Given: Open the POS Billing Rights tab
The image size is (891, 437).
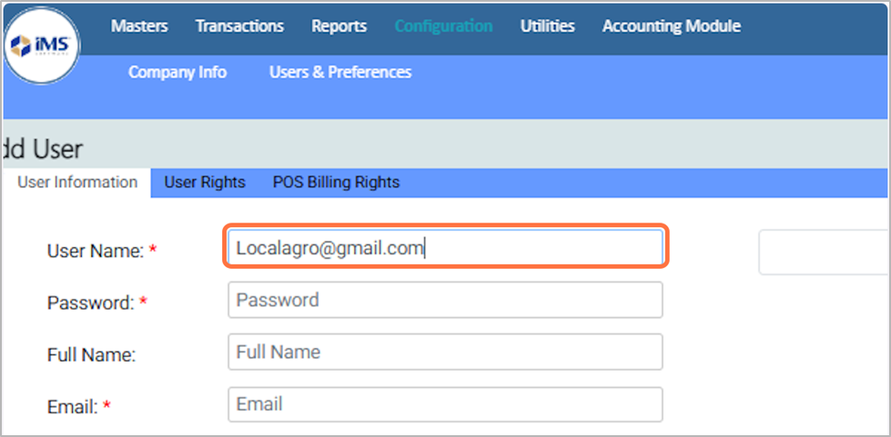Looking at the screenshot, I should click(336, 183).
